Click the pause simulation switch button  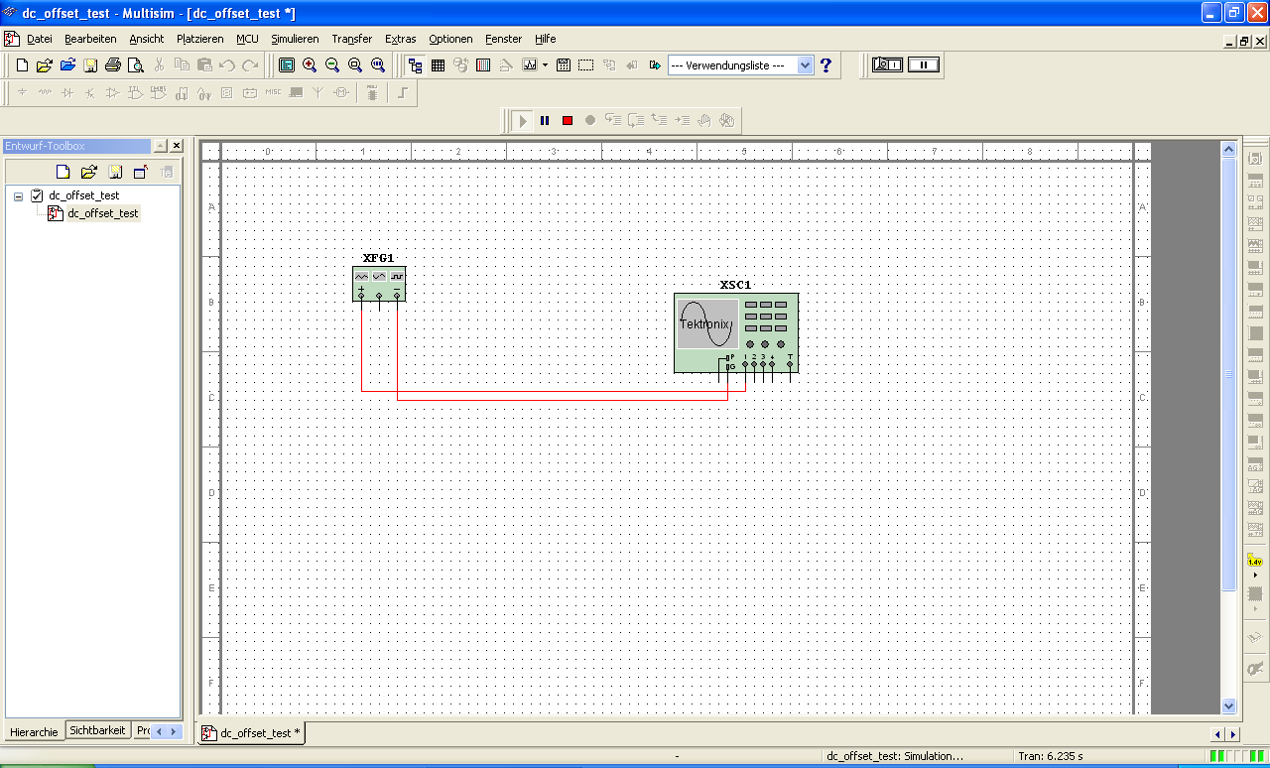(923, 64)
